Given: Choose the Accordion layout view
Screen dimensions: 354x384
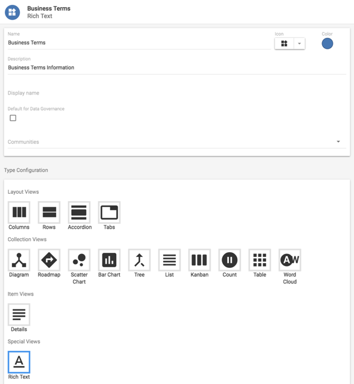Looking at the screenshot, I should coord(79,212).
